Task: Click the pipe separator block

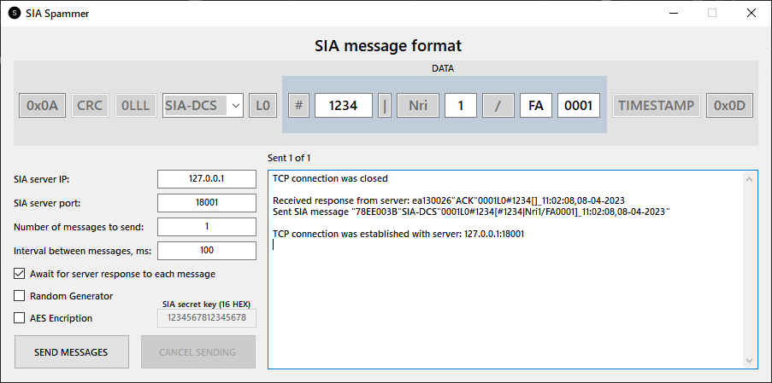Action: click(385, 106)
